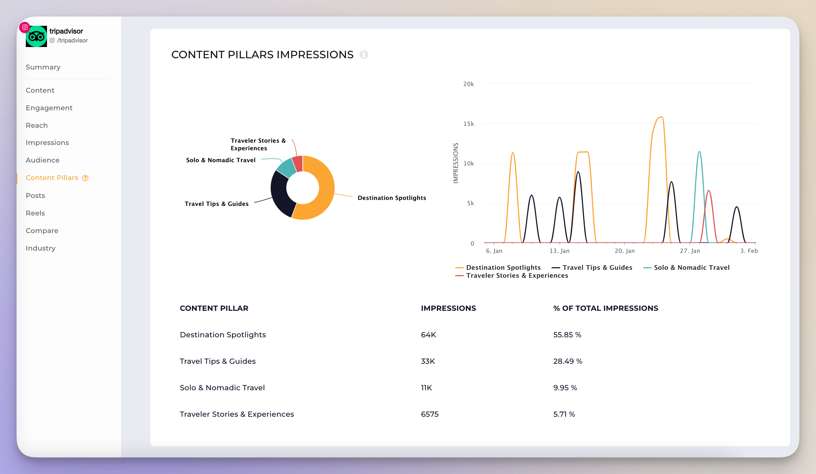The width and height of the screenshot is (816, 474).
Task: Click the Industry navigation icon
Action: (40, 248)
